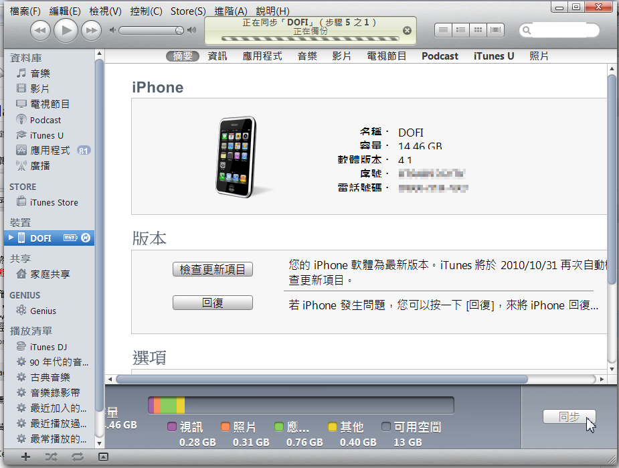The width and height of the screenshot is (619, 468).
Task: Expand the DOFI device tree
Action: (11, 238)
